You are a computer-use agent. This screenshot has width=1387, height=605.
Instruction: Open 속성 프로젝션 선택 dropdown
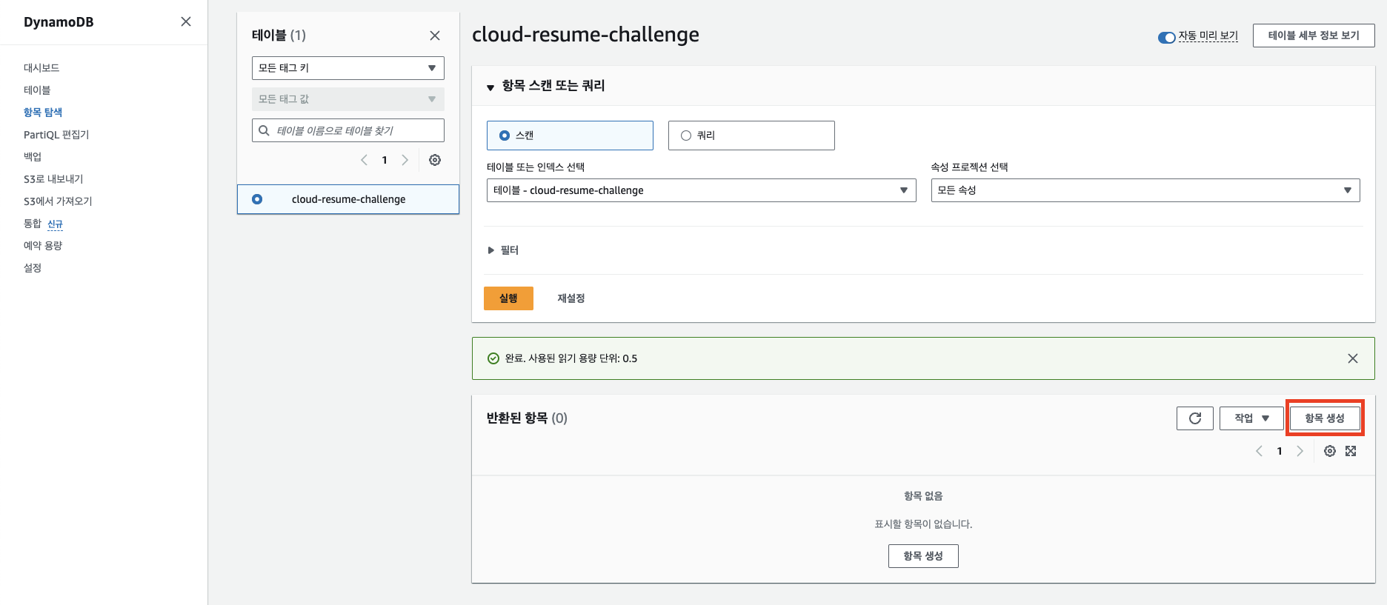point(1145,190)
